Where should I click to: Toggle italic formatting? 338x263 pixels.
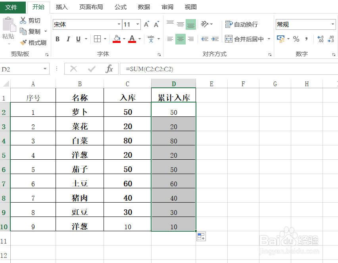[68, 39]
